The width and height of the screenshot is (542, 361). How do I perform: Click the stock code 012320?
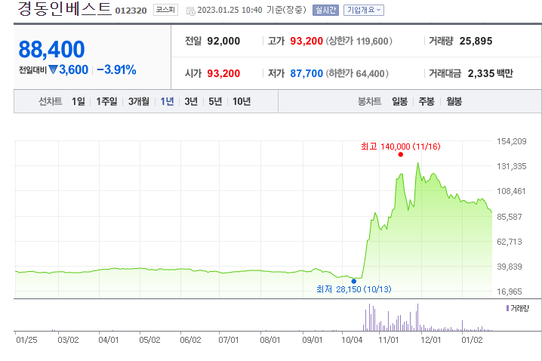[x=131, y=11]
